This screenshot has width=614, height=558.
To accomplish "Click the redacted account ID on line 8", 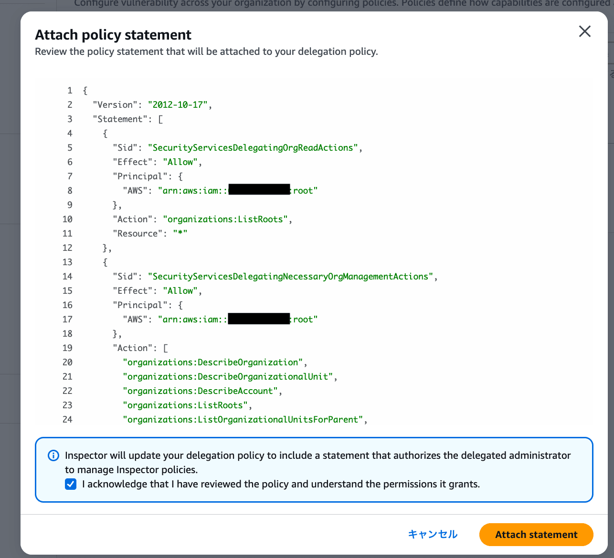I will [259, 190].
